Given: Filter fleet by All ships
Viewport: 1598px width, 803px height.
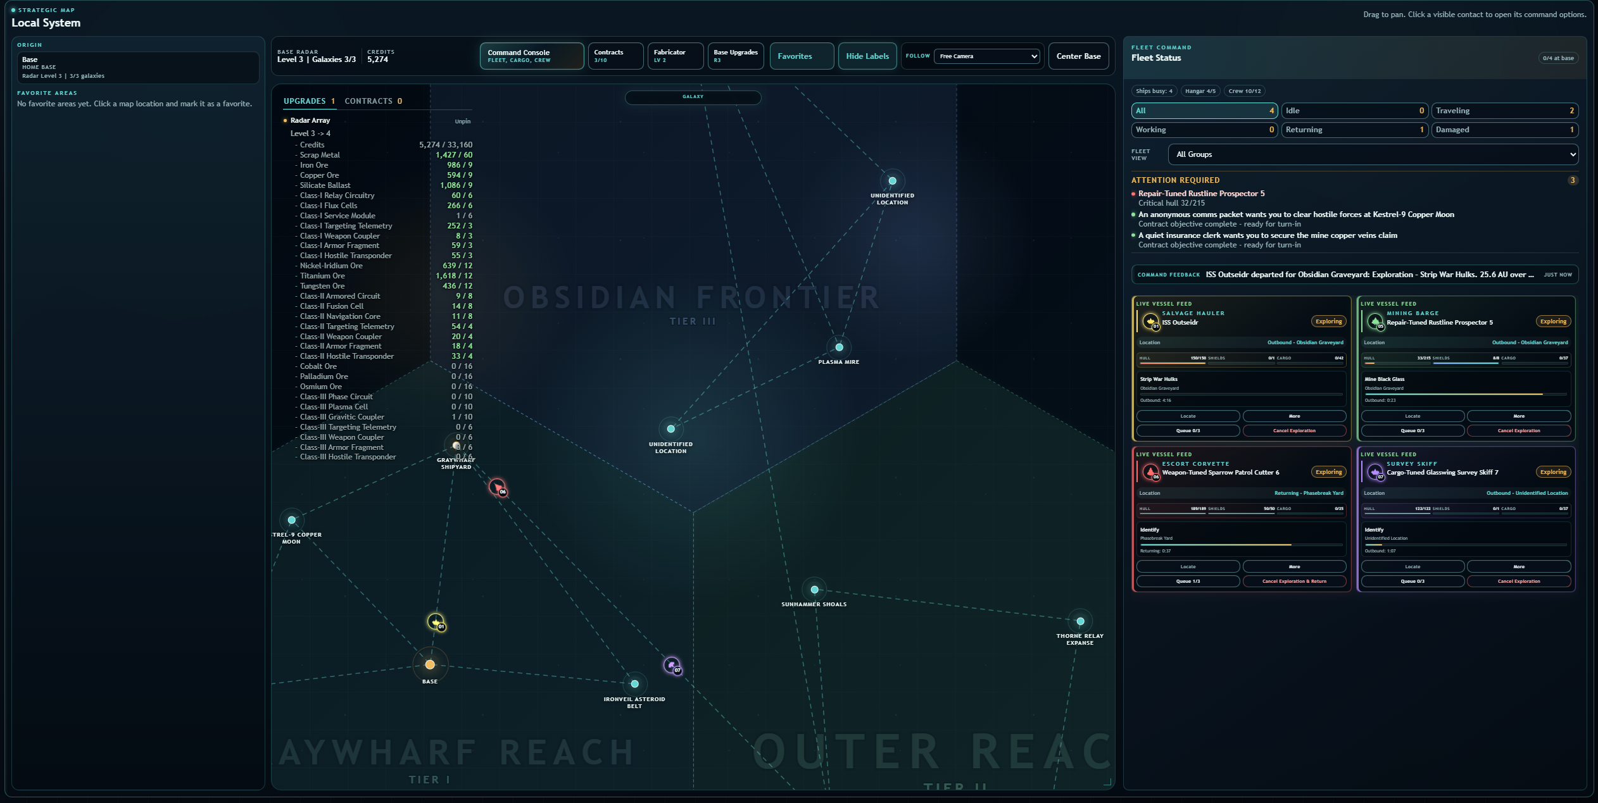Looking at the screenshot, I should [1204, 111].
